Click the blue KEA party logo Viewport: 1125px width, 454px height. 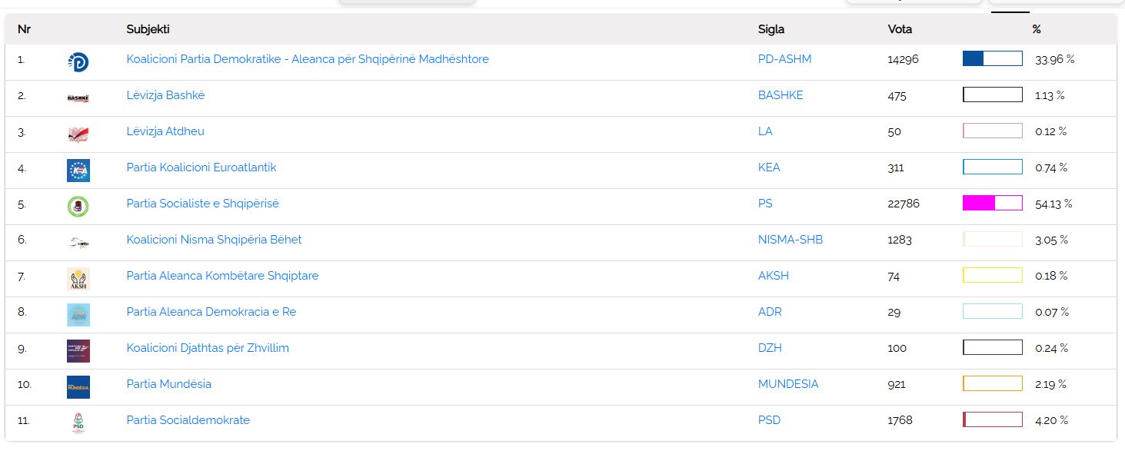78,171
